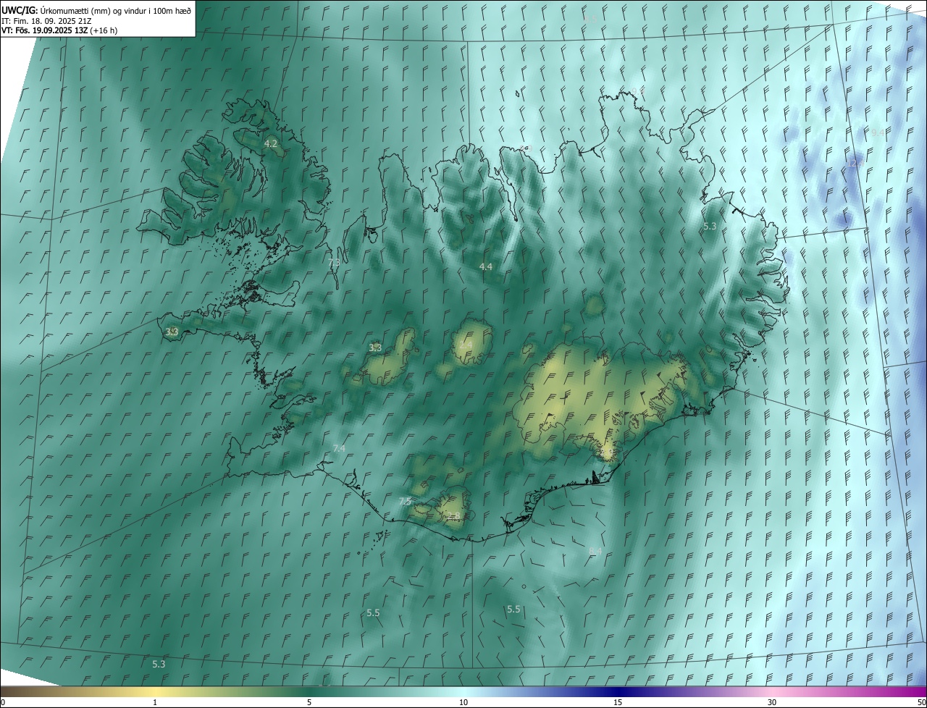Click the 4.4 value label in north Iceland

pos(486,266)
